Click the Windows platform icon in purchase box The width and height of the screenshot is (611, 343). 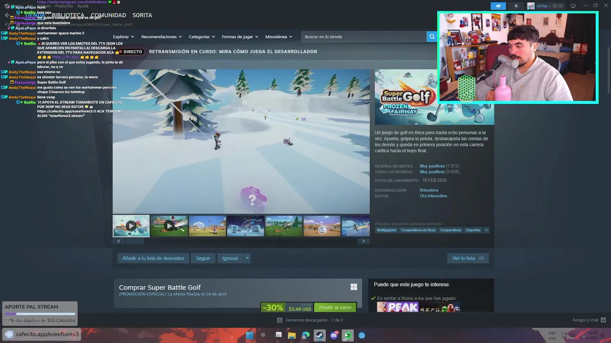coord(354,287)
